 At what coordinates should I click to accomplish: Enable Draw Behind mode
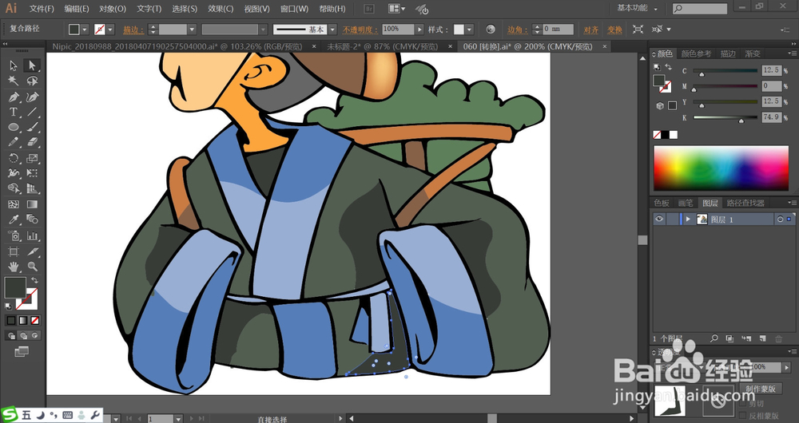[23, 335]
